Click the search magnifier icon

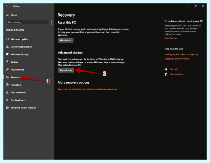(x=49, y=22)
